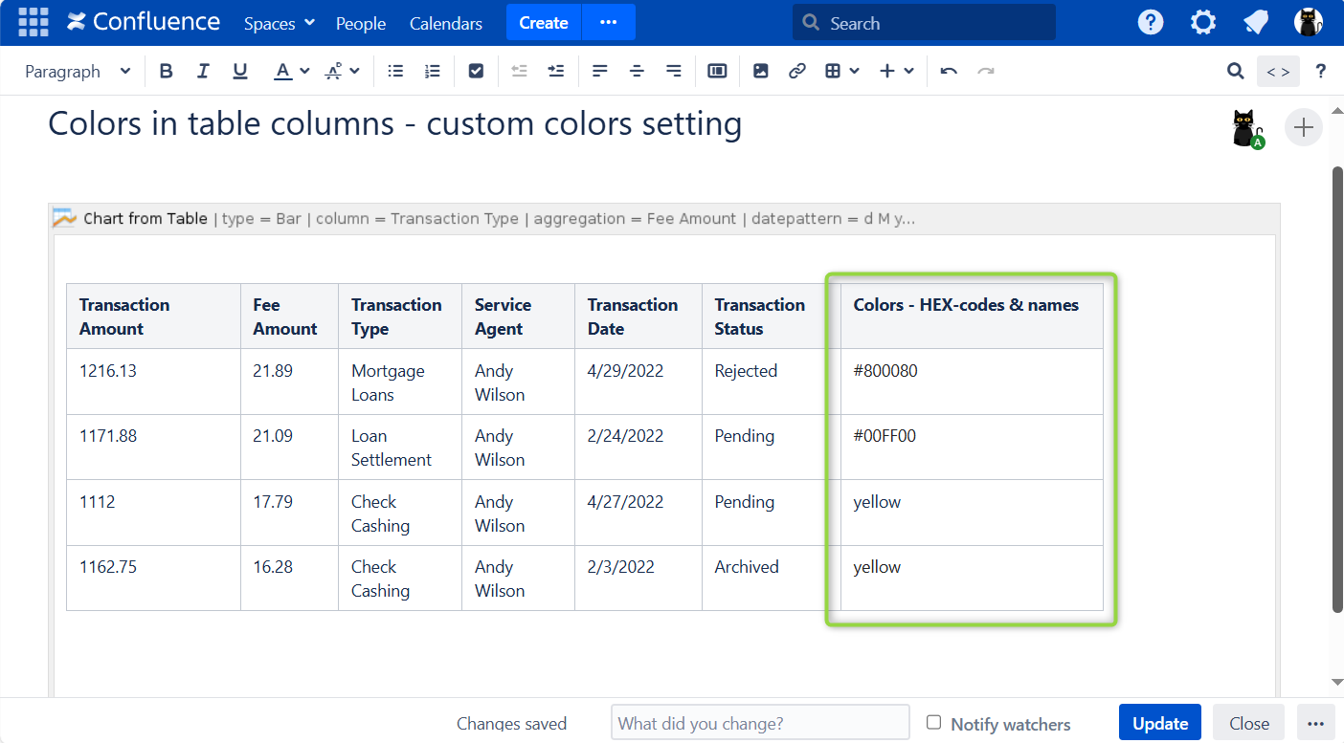Viewport: 1344px width, 743px height.
Task: Insert a numbered list
Action: pyautogui.click(x=433, y=71)
